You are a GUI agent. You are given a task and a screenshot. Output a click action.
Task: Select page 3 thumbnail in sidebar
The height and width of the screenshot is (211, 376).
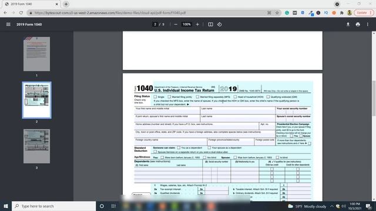(x=36, y=146)
